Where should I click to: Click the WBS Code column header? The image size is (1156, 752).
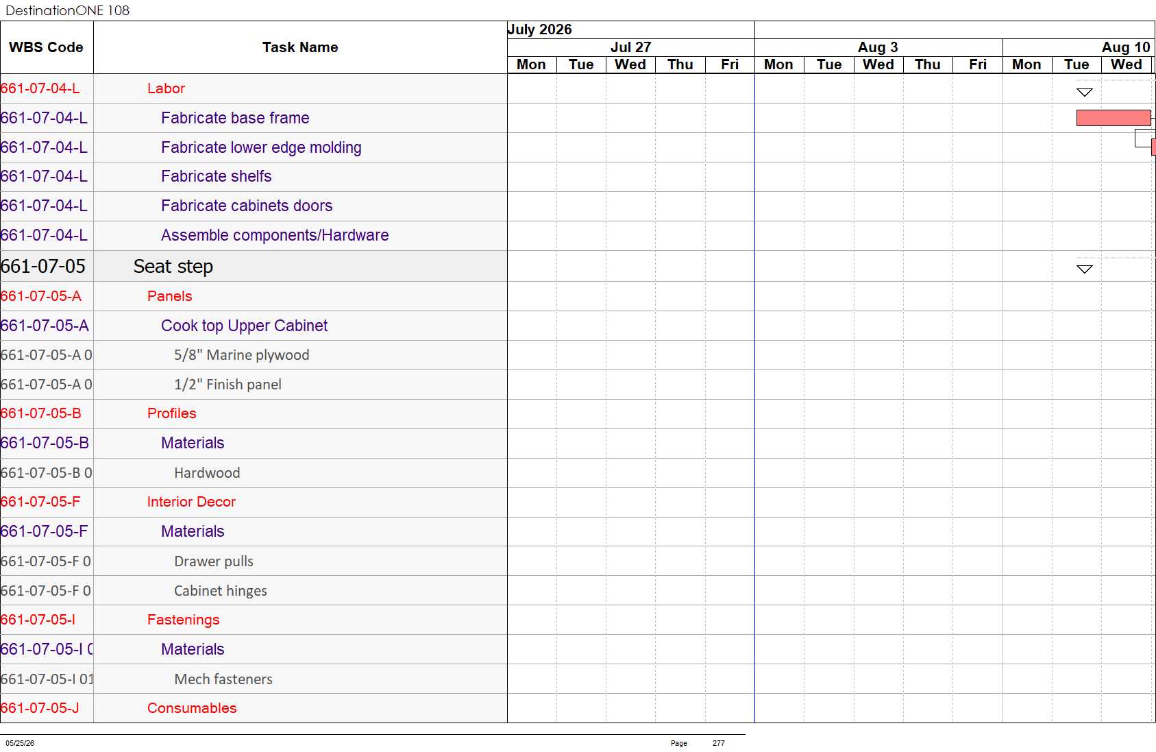(x=47, y=47)
